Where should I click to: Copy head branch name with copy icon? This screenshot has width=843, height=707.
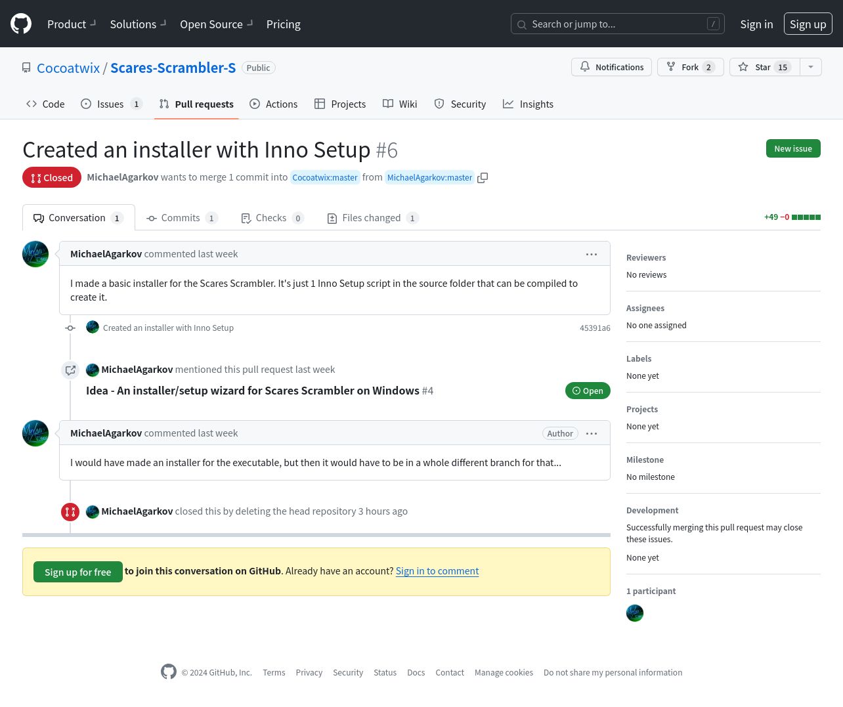point(483,178)
